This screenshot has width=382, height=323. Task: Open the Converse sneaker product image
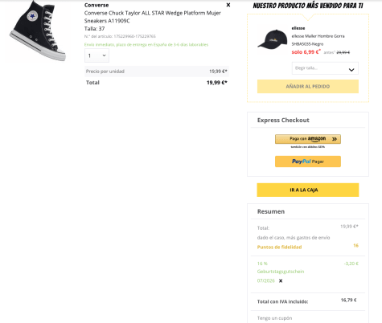click(x=38, y=31)
